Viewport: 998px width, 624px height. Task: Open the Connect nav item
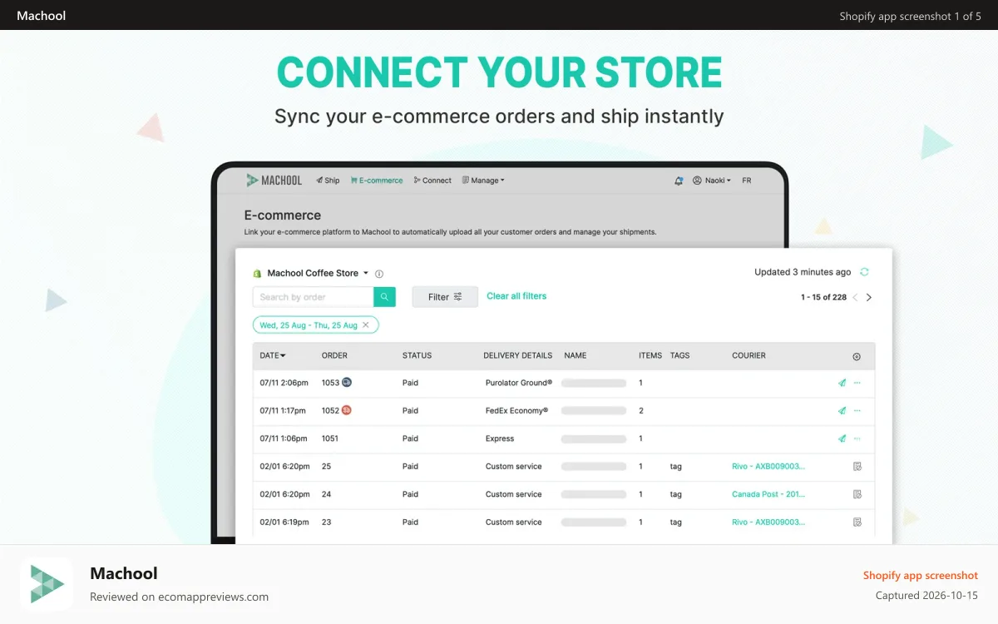tap(432, 181)
